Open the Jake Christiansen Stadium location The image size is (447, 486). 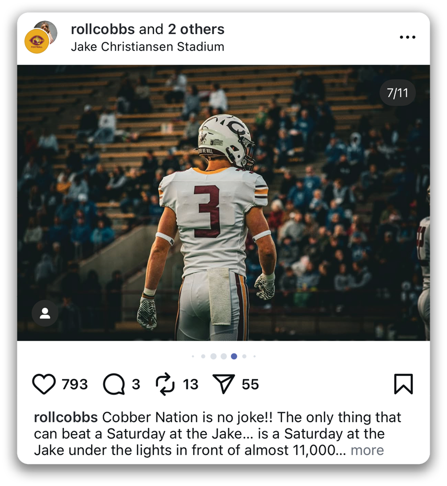[148, 47]
